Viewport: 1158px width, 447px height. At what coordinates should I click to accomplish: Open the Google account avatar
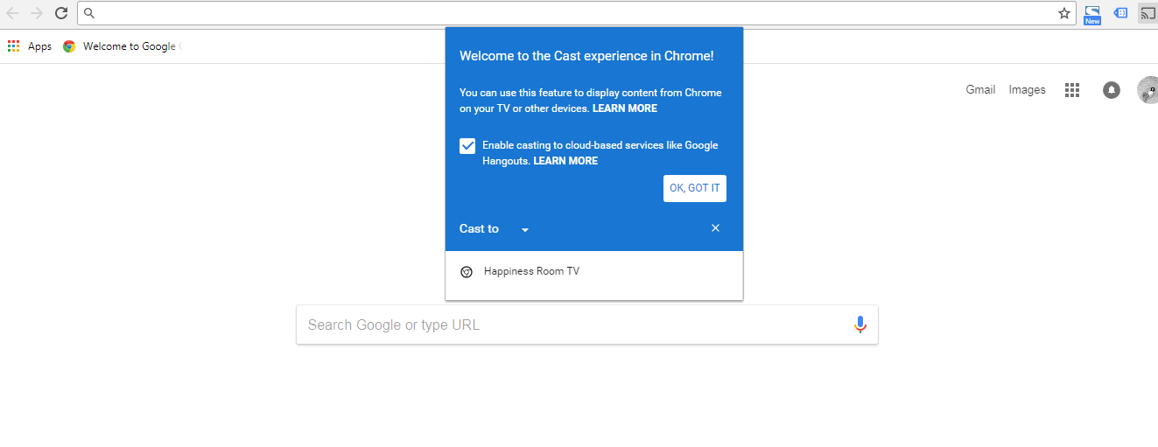pyautogui.click(x=1147, y=89)
